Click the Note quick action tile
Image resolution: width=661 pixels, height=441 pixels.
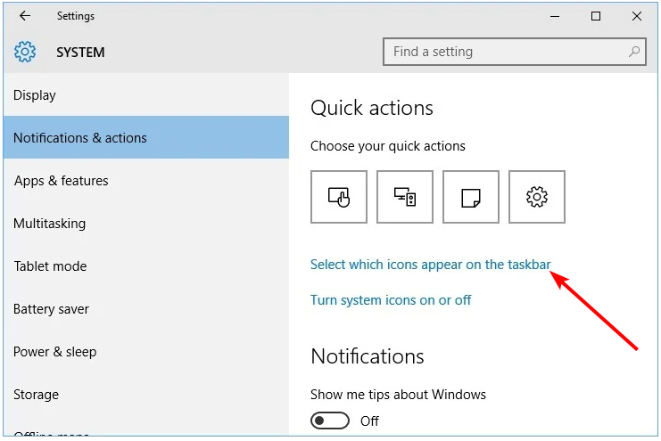pyautogui.click(x=470, y=197)
